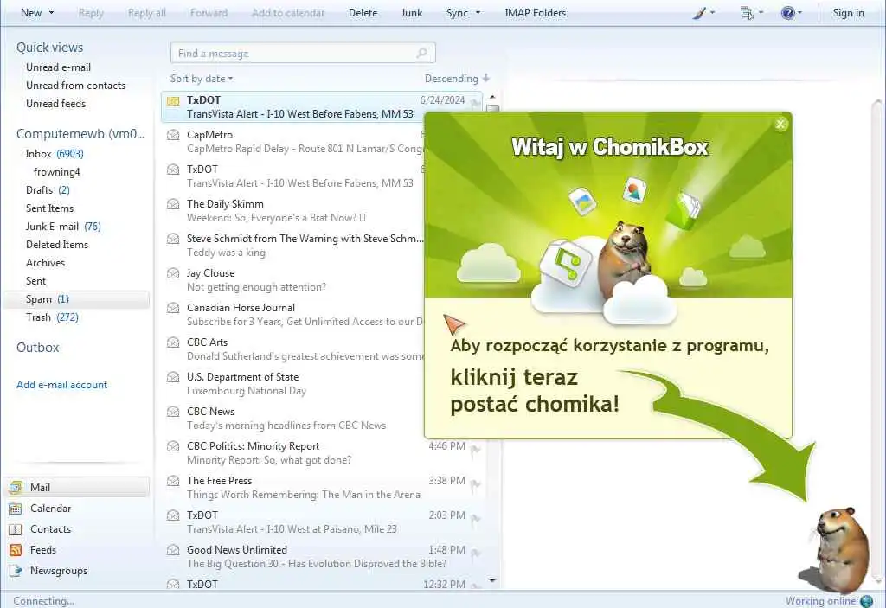The height and width of the screenshot is (608, 886).
Task: Flag the Good News Unlimited message
Action: point(476,554)
